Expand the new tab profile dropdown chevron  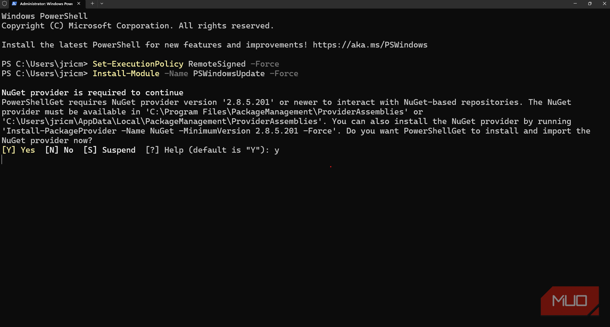click(102, 4)
